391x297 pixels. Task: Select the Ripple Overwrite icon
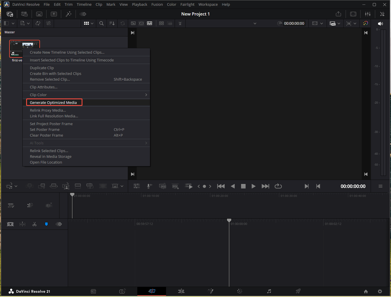54,186
